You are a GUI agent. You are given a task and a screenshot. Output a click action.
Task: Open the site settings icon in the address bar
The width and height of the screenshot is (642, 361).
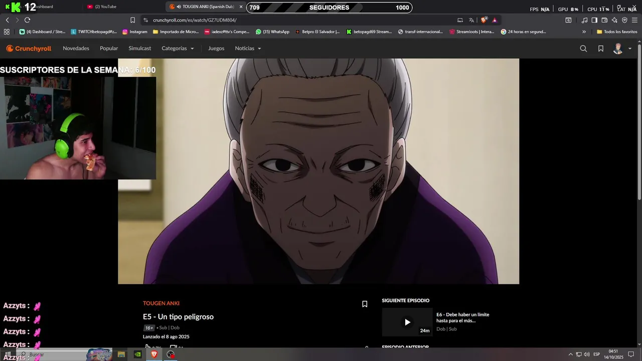pyautogui.click(x=145, y=20)
